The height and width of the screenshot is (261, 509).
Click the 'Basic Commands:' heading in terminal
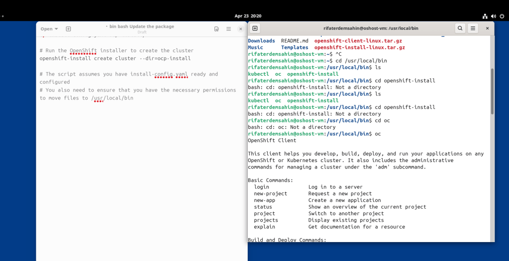(270, 180)
